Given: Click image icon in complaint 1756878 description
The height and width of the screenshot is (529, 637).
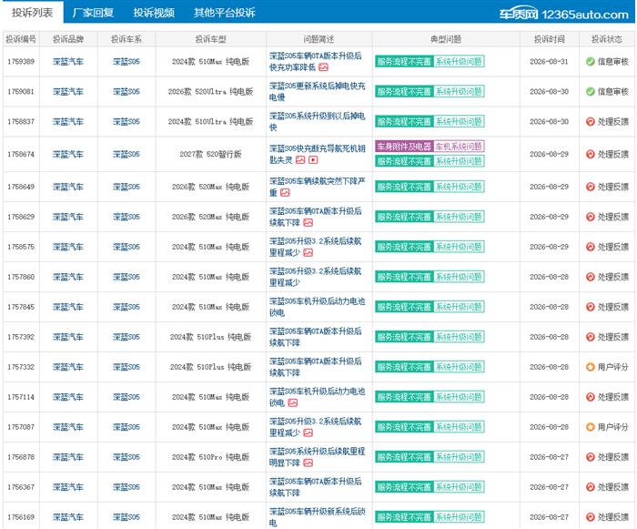Looking at the screenshot, I should 308,463.
